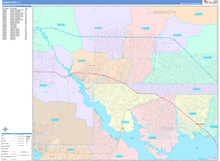
Task: Select the 33950 Punta Gorda index row
Action: pos(15,12)
